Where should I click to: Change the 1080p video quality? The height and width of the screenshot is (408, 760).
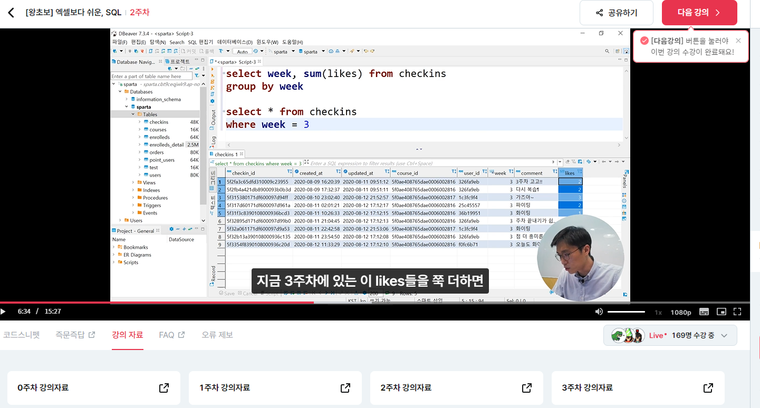[x=681, y=312]
